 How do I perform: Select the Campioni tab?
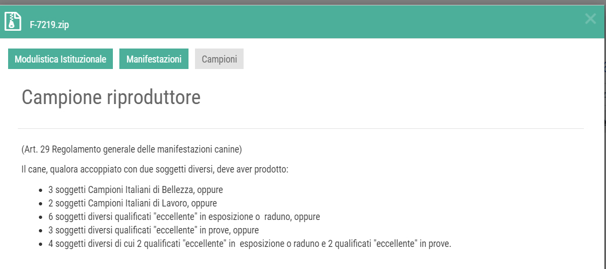pyautogui.click(x=219, y=59)
